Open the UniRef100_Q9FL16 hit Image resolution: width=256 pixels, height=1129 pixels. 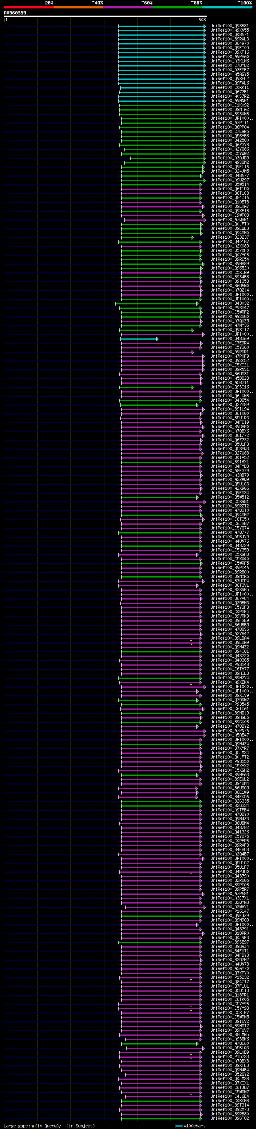tap(229, 167)
